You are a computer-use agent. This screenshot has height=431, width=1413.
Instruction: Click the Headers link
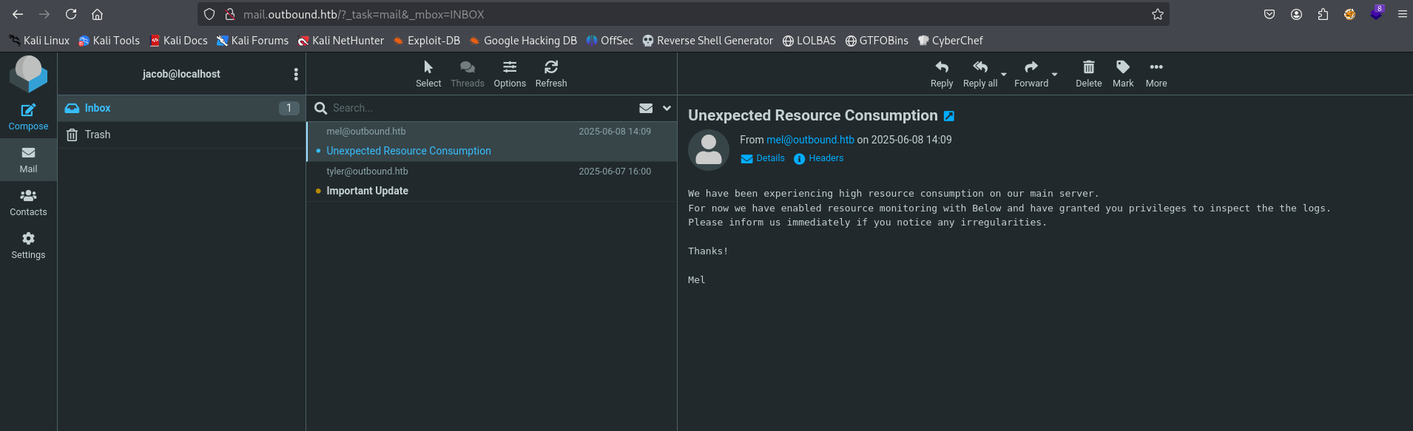tap(826, 158)
